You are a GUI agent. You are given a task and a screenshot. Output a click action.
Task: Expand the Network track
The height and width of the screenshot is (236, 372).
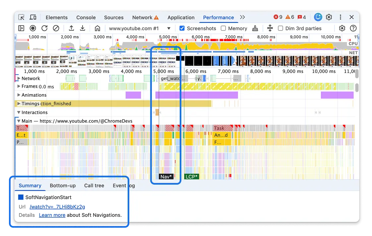click(19, 78)
